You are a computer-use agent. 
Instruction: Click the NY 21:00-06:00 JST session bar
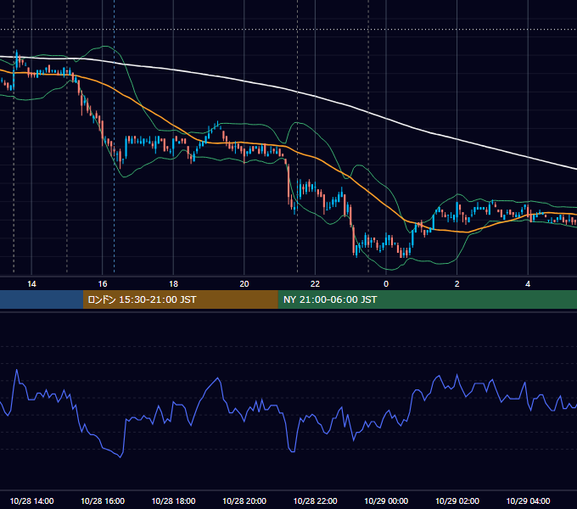click(427, 299)
